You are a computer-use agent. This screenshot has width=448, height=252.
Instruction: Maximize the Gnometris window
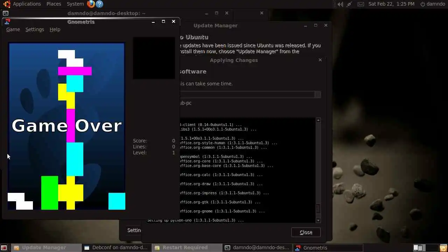coord(163,21)
